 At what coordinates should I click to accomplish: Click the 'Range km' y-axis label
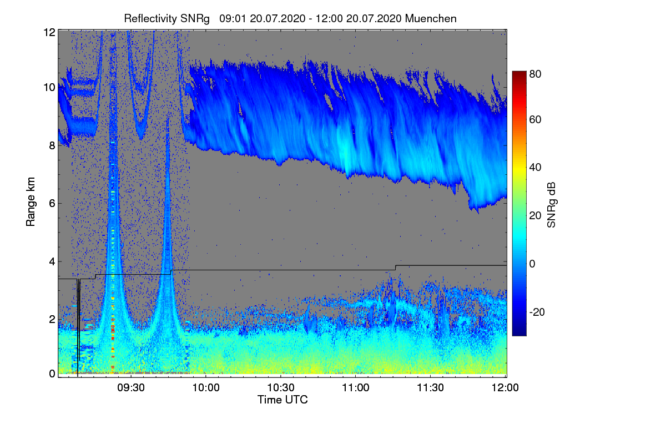30,202
